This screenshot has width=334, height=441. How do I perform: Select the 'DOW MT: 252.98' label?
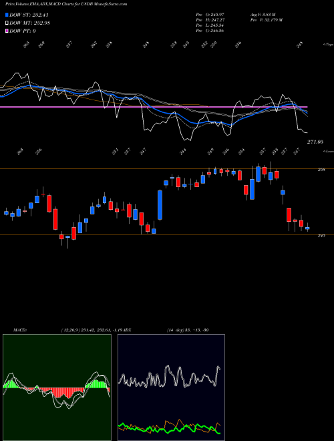pos(30,23)
